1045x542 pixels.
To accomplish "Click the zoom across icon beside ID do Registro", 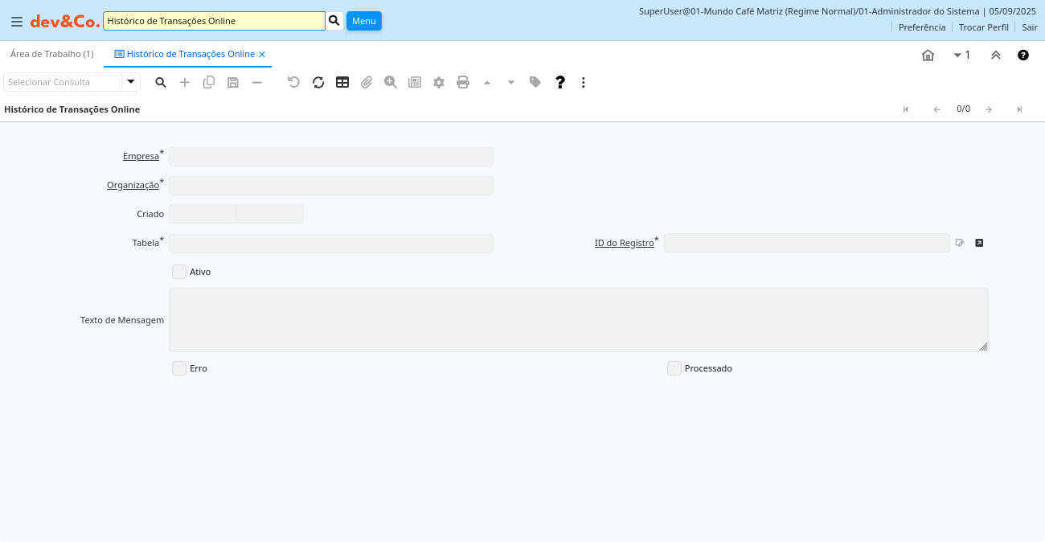I will click(x=979, y=243).
